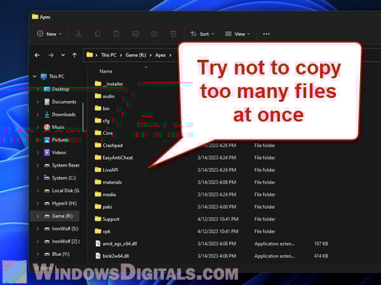This screenshot has height=285, width=381.
Task: Select the Support folder
Action: 107,219
